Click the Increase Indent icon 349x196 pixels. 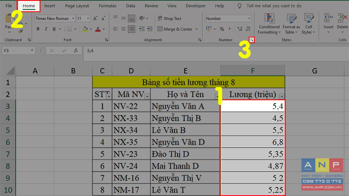[150, 29]
